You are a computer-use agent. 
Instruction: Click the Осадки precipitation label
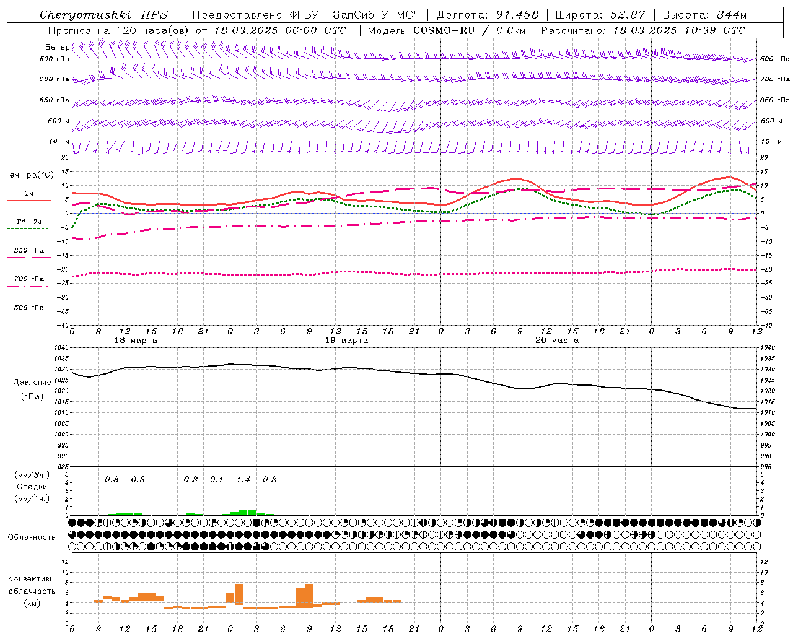coord(32,487)
